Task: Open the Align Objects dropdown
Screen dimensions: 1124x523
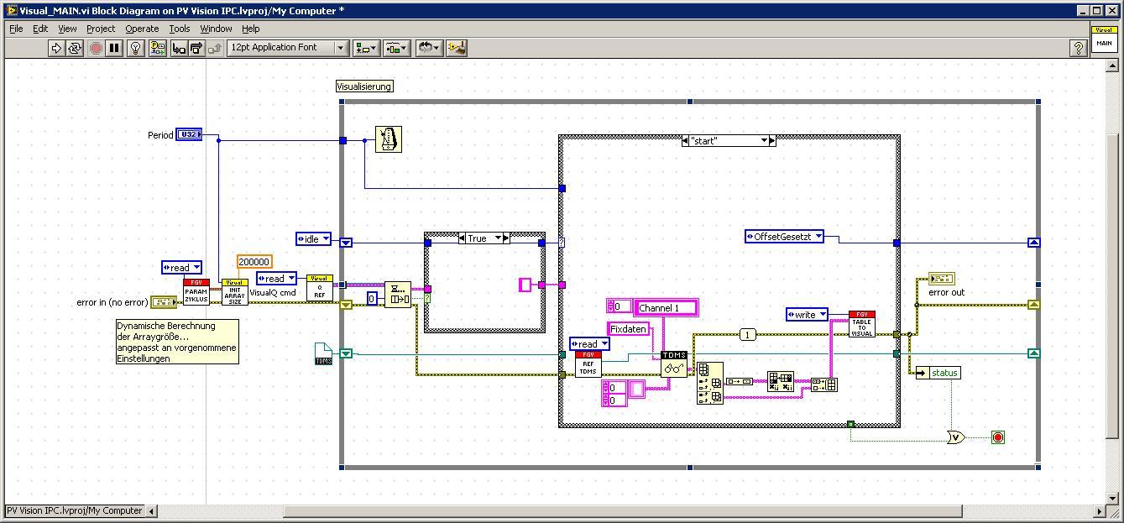Action: click(x=366, y=48)
